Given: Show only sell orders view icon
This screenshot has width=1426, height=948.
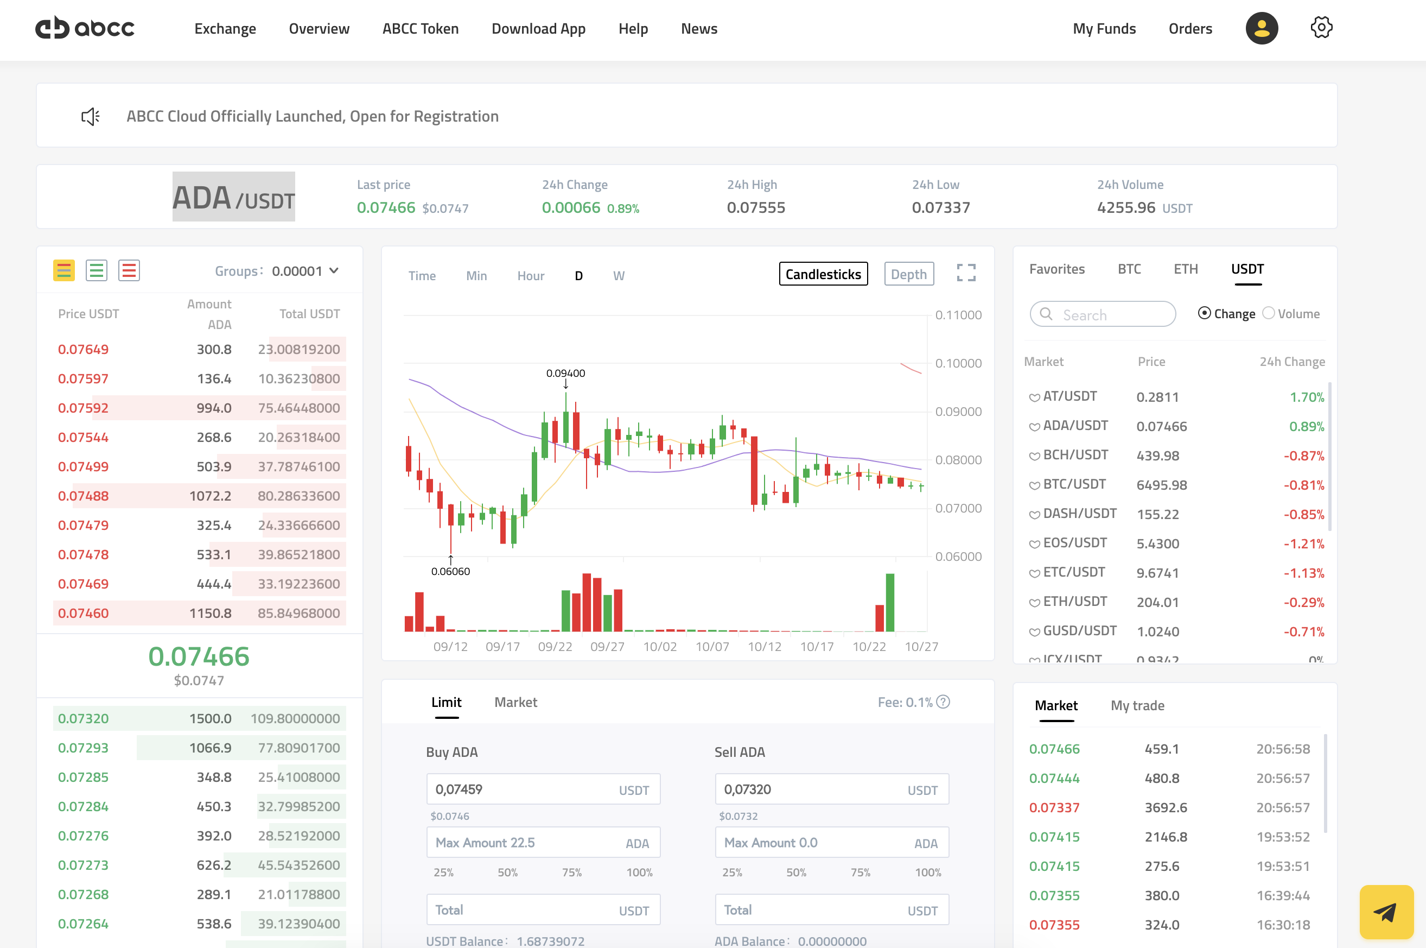Looking at the screenshot, I should [x=129, y=270].
